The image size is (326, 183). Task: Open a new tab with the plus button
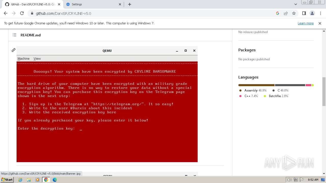(x=129, y=4)
